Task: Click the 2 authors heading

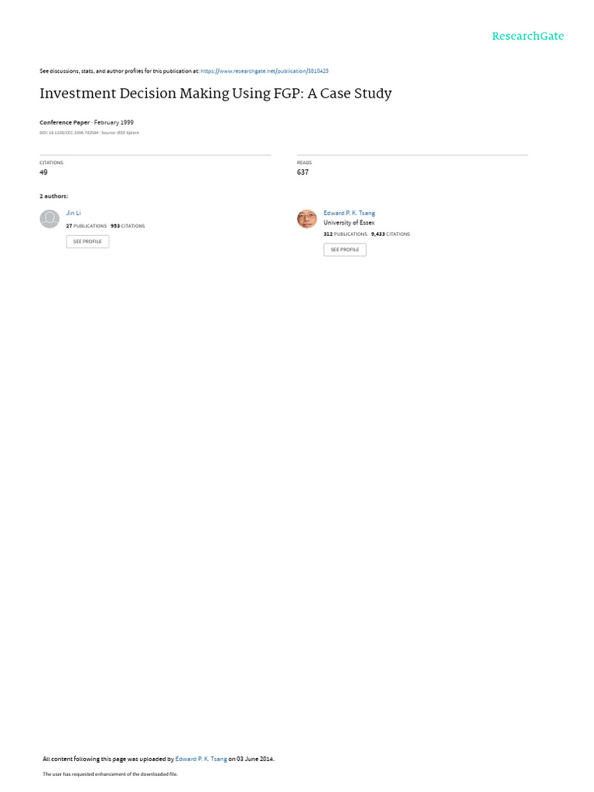Action: (53, 196)
